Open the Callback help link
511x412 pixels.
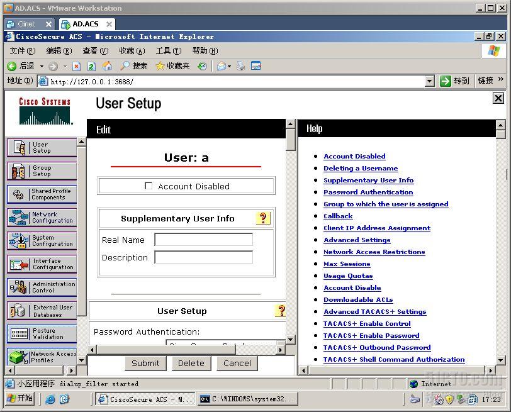(338, 216)
